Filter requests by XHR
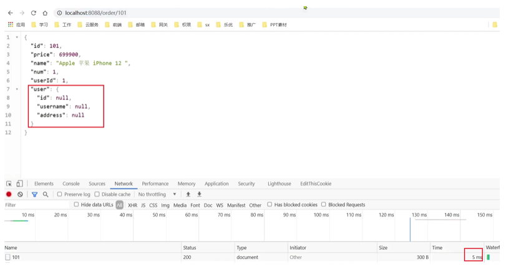The image size is (506, 271). [133, 205]
